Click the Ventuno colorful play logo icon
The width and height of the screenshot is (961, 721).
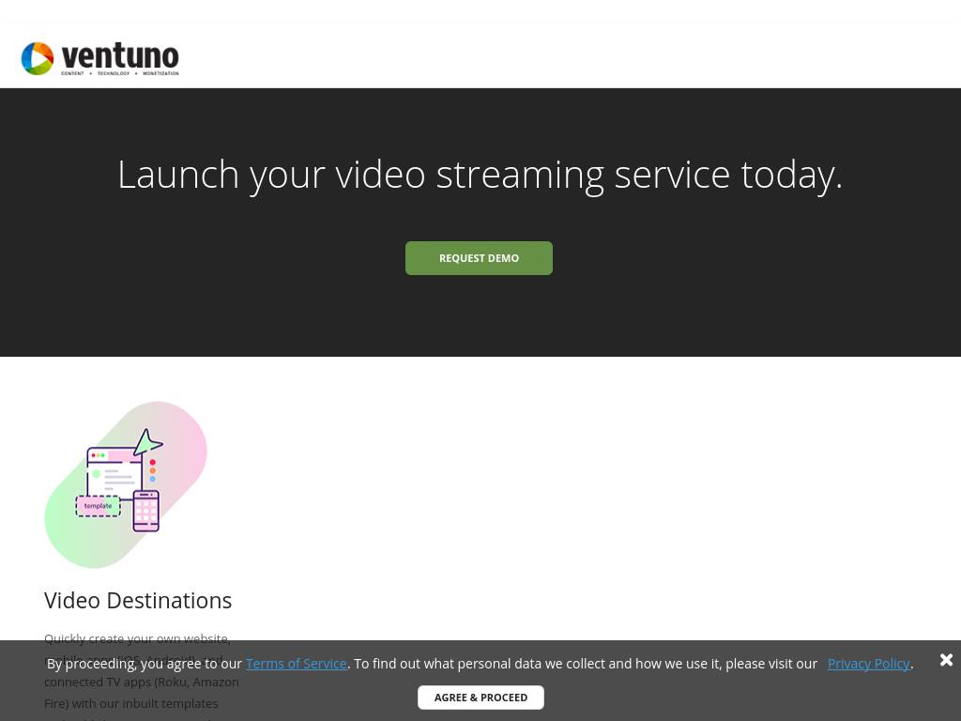(x=38, y=58)
